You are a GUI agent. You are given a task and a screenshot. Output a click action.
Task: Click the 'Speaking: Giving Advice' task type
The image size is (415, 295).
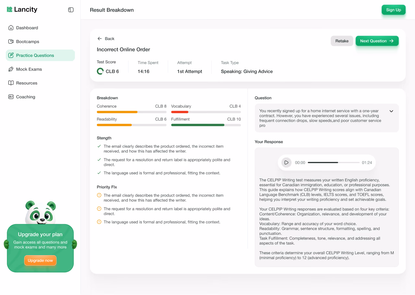247,72
